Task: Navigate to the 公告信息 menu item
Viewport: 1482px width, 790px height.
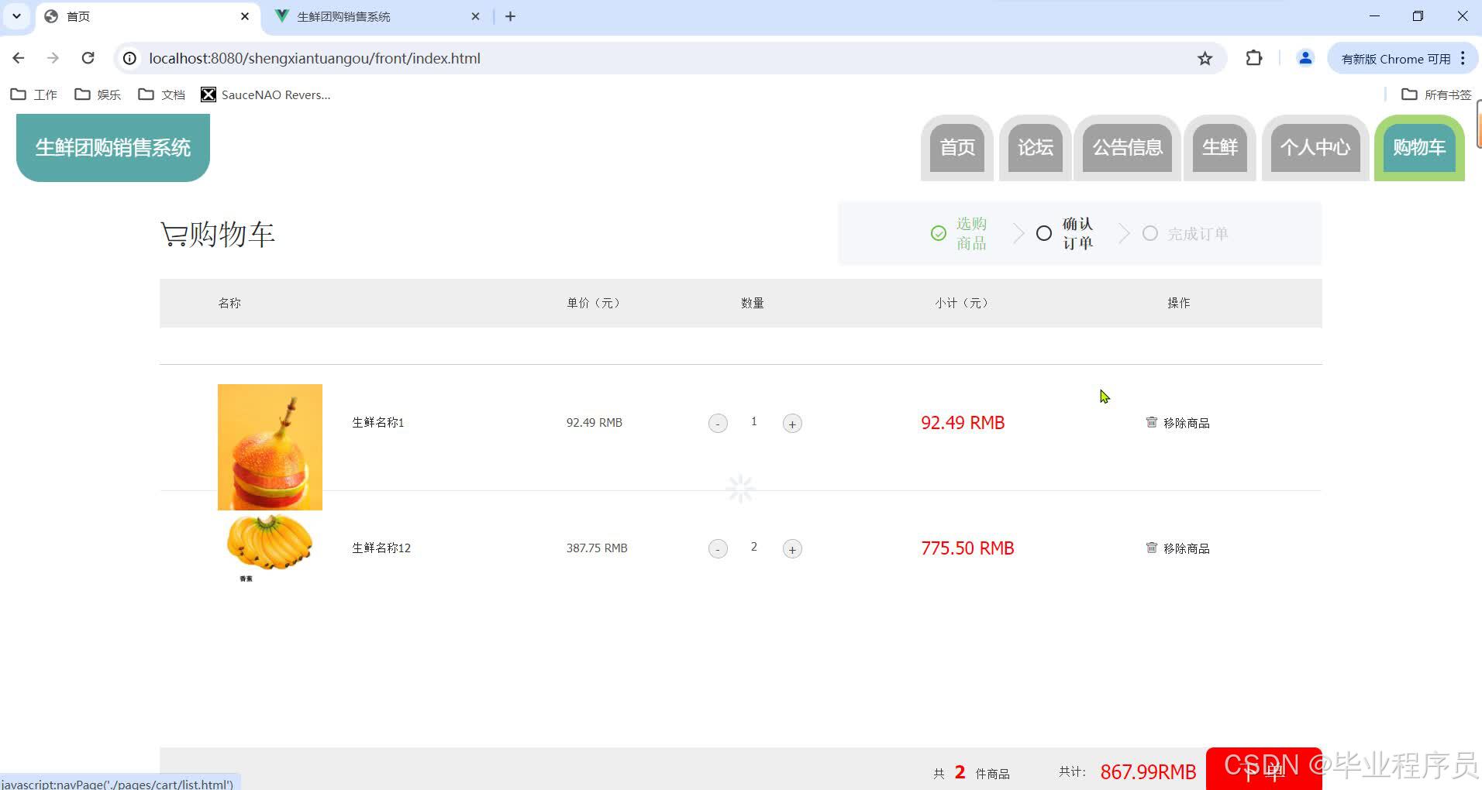Action: (1127, 147)
